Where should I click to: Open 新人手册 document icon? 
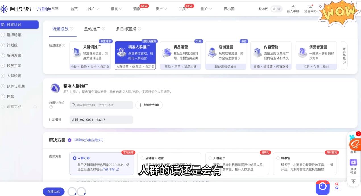tap(293, 6)
